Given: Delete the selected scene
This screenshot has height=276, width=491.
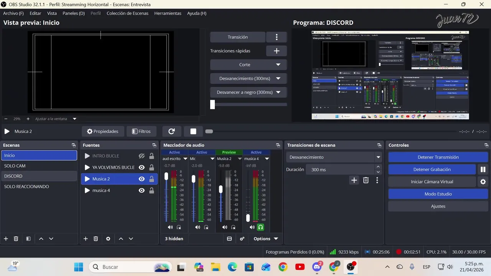Looking at the screenshot, I should 16,239.
